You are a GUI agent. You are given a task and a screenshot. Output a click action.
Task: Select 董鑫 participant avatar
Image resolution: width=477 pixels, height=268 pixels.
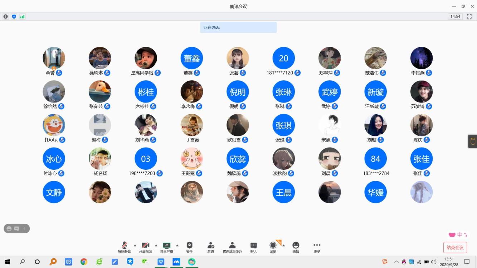click(x=191, y=58)
